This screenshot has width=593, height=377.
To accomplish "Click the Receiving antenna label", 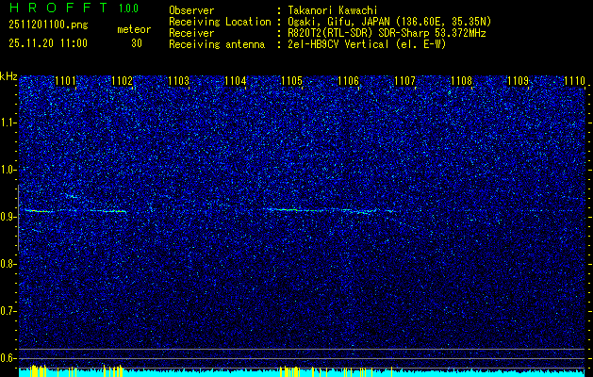I will point(217,44).
